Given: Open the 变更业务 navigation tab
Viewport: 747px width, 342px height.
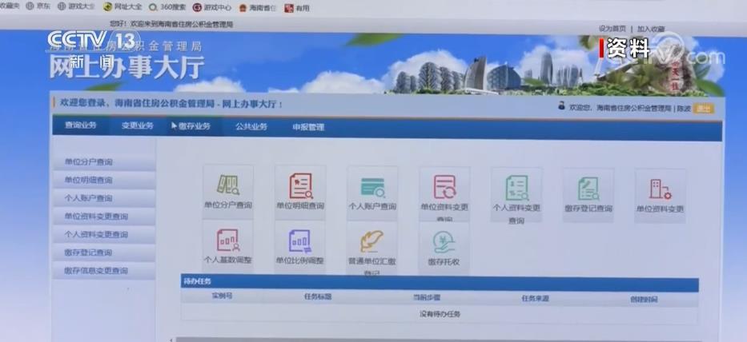Looking at the screenshot, I should [137, 125].
